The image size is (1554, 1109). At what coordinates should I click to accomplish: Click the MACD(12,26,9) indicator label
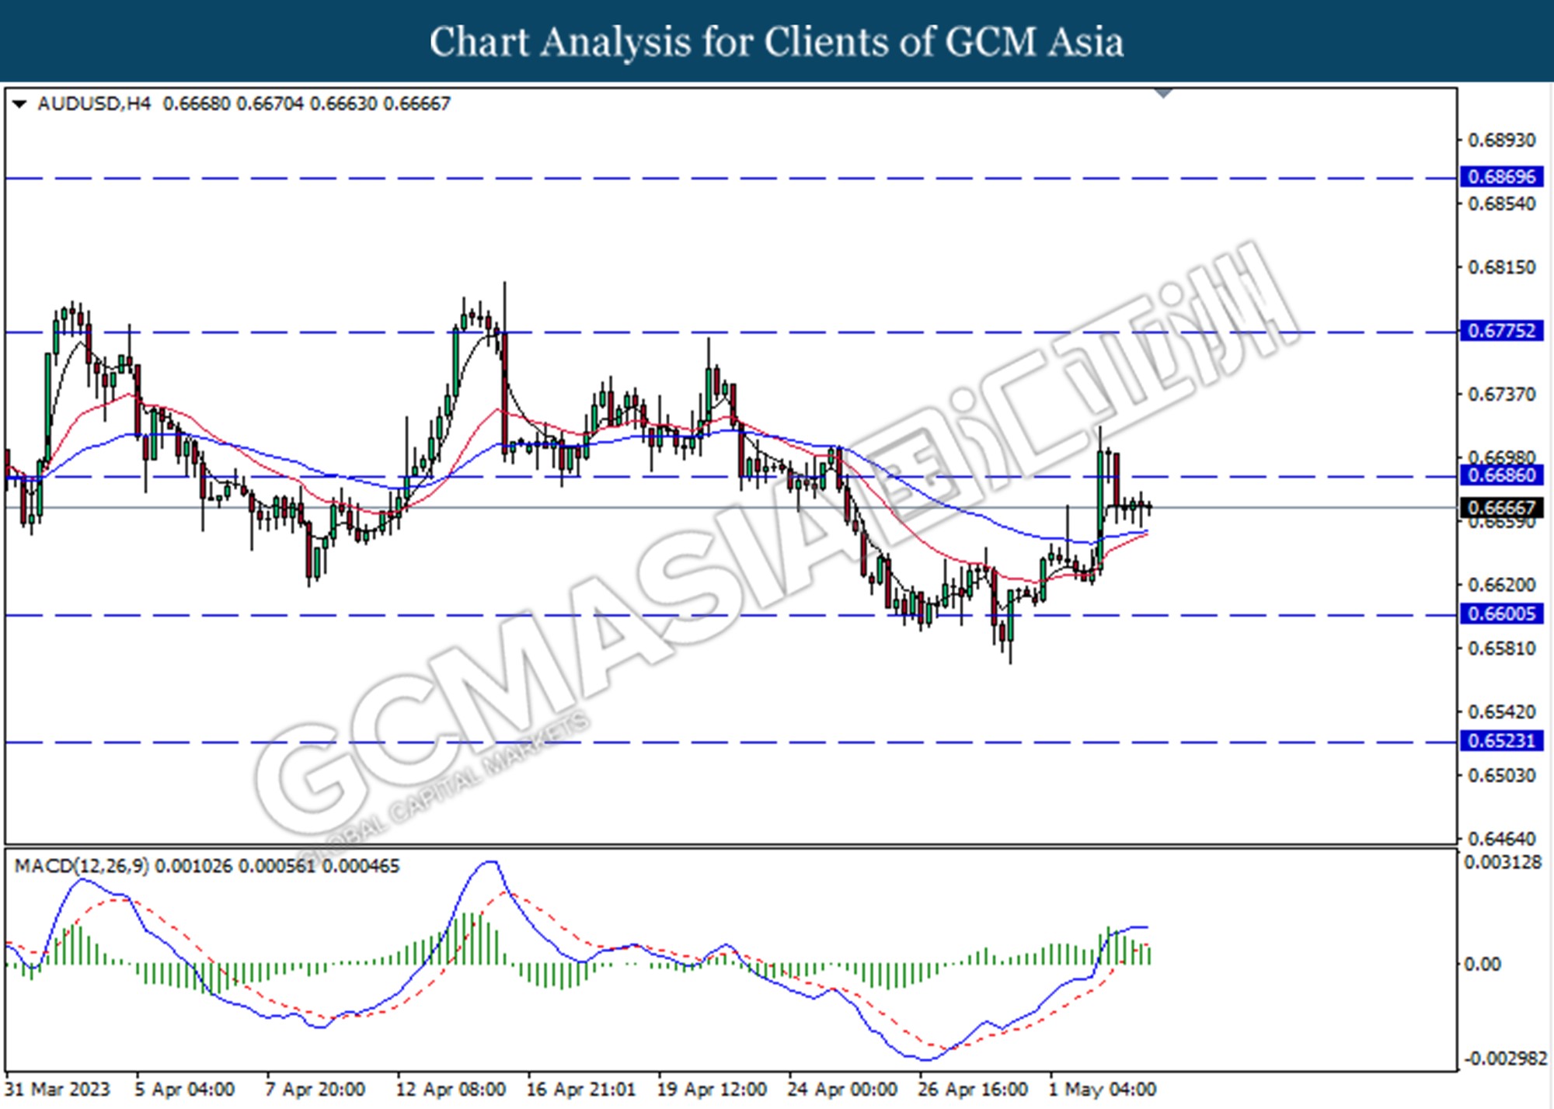82,866
